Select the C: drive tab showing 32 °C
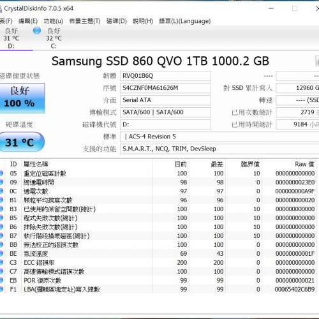319x319 pixels. 54,38
